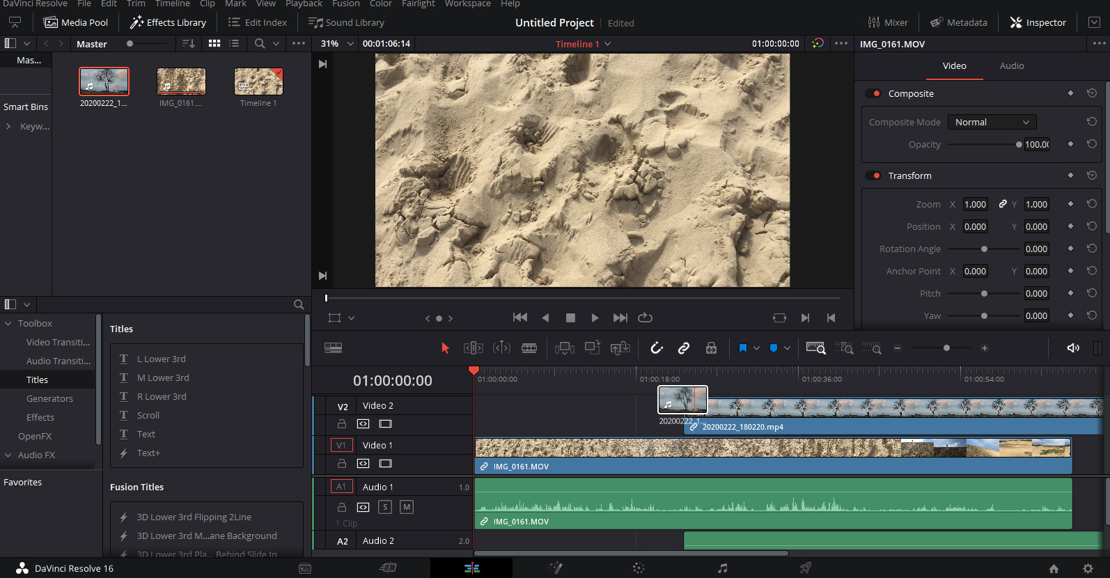Open flag color dropdown arrow

[756, 348]
